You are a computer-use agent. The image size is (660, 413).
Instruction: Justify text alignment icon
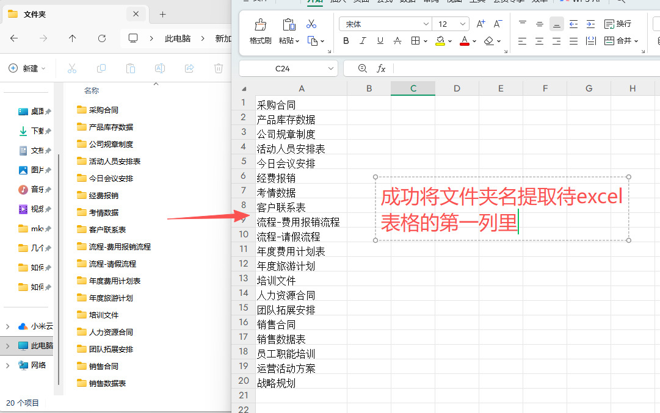(x=573, y=41)
